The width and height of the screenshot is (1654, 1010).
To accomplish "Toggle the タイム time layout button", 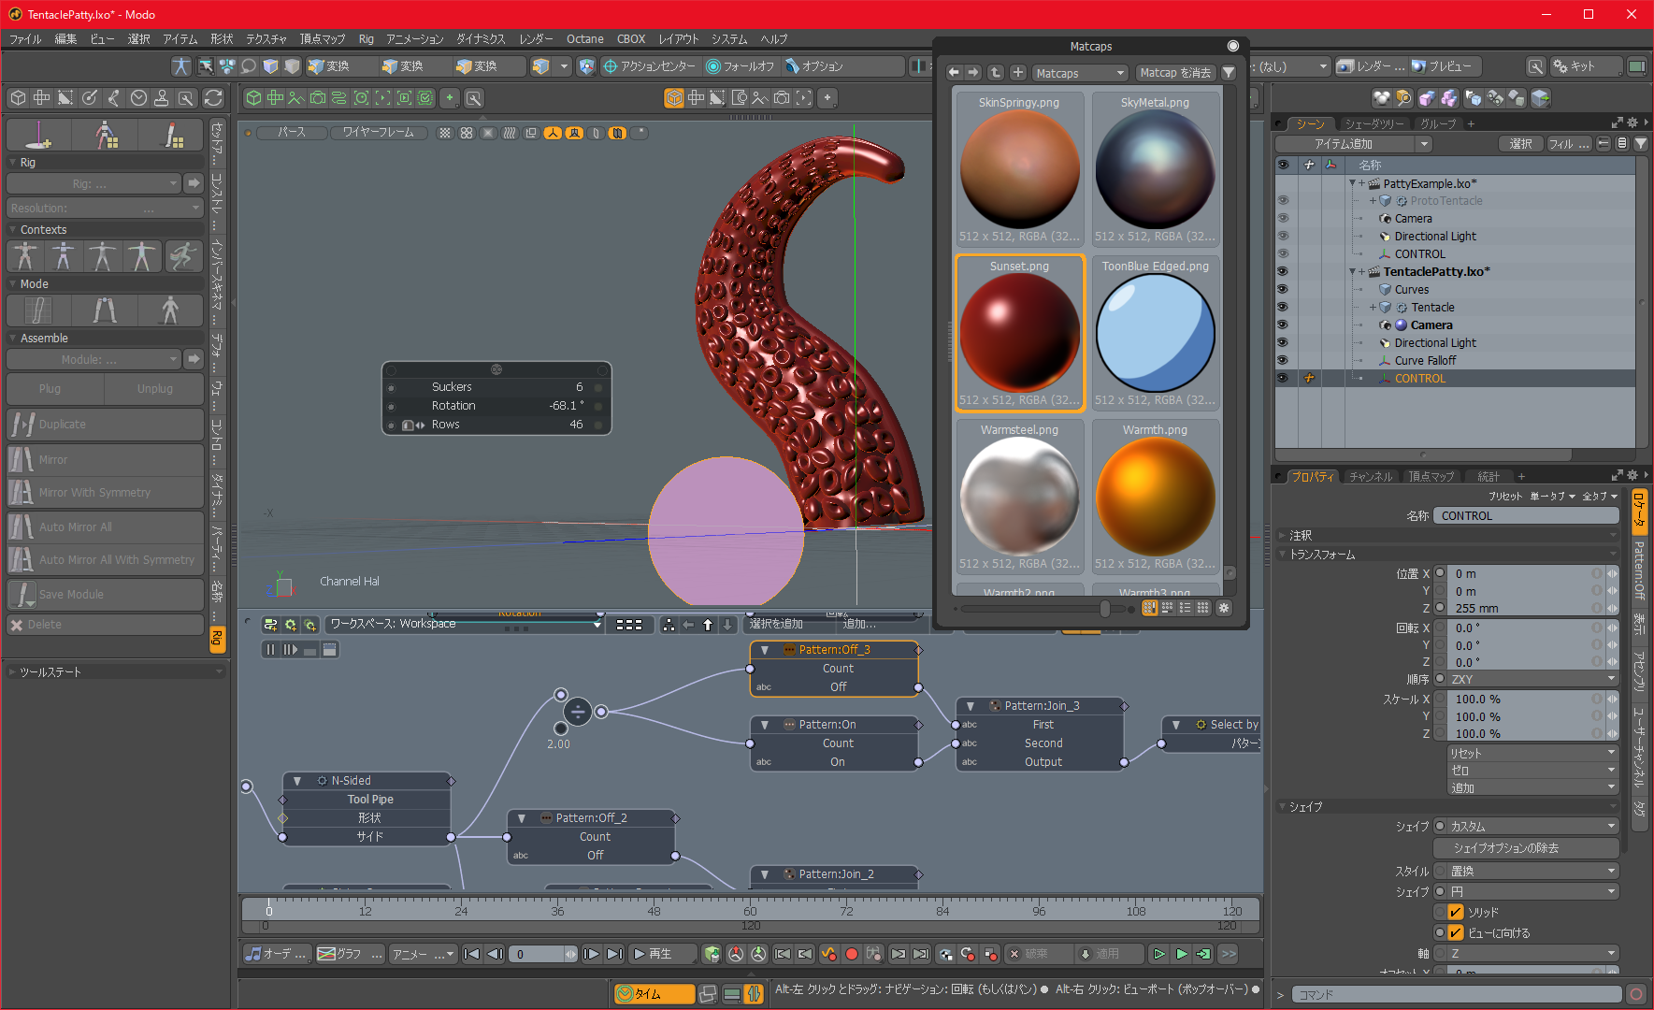I will [654, 994].
